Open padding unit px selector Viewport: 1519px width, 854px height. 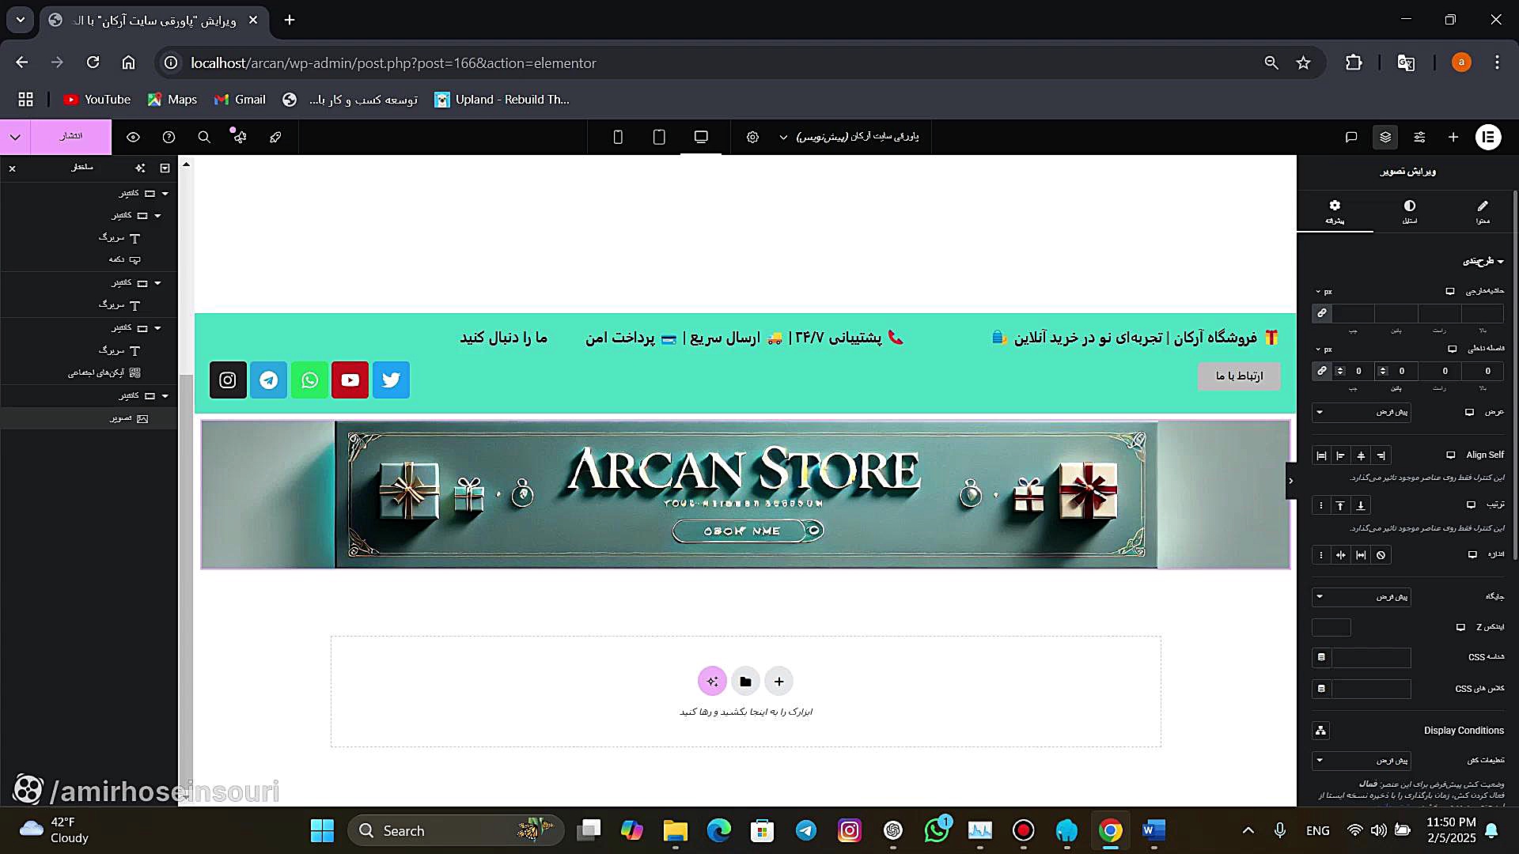click(x=1323, y=350)
